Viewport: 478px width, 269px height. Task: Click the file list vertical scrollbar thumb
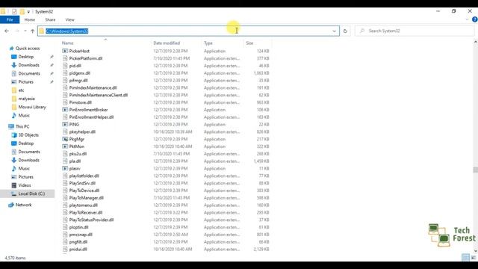pyautogui.click(x=475, y=170)
